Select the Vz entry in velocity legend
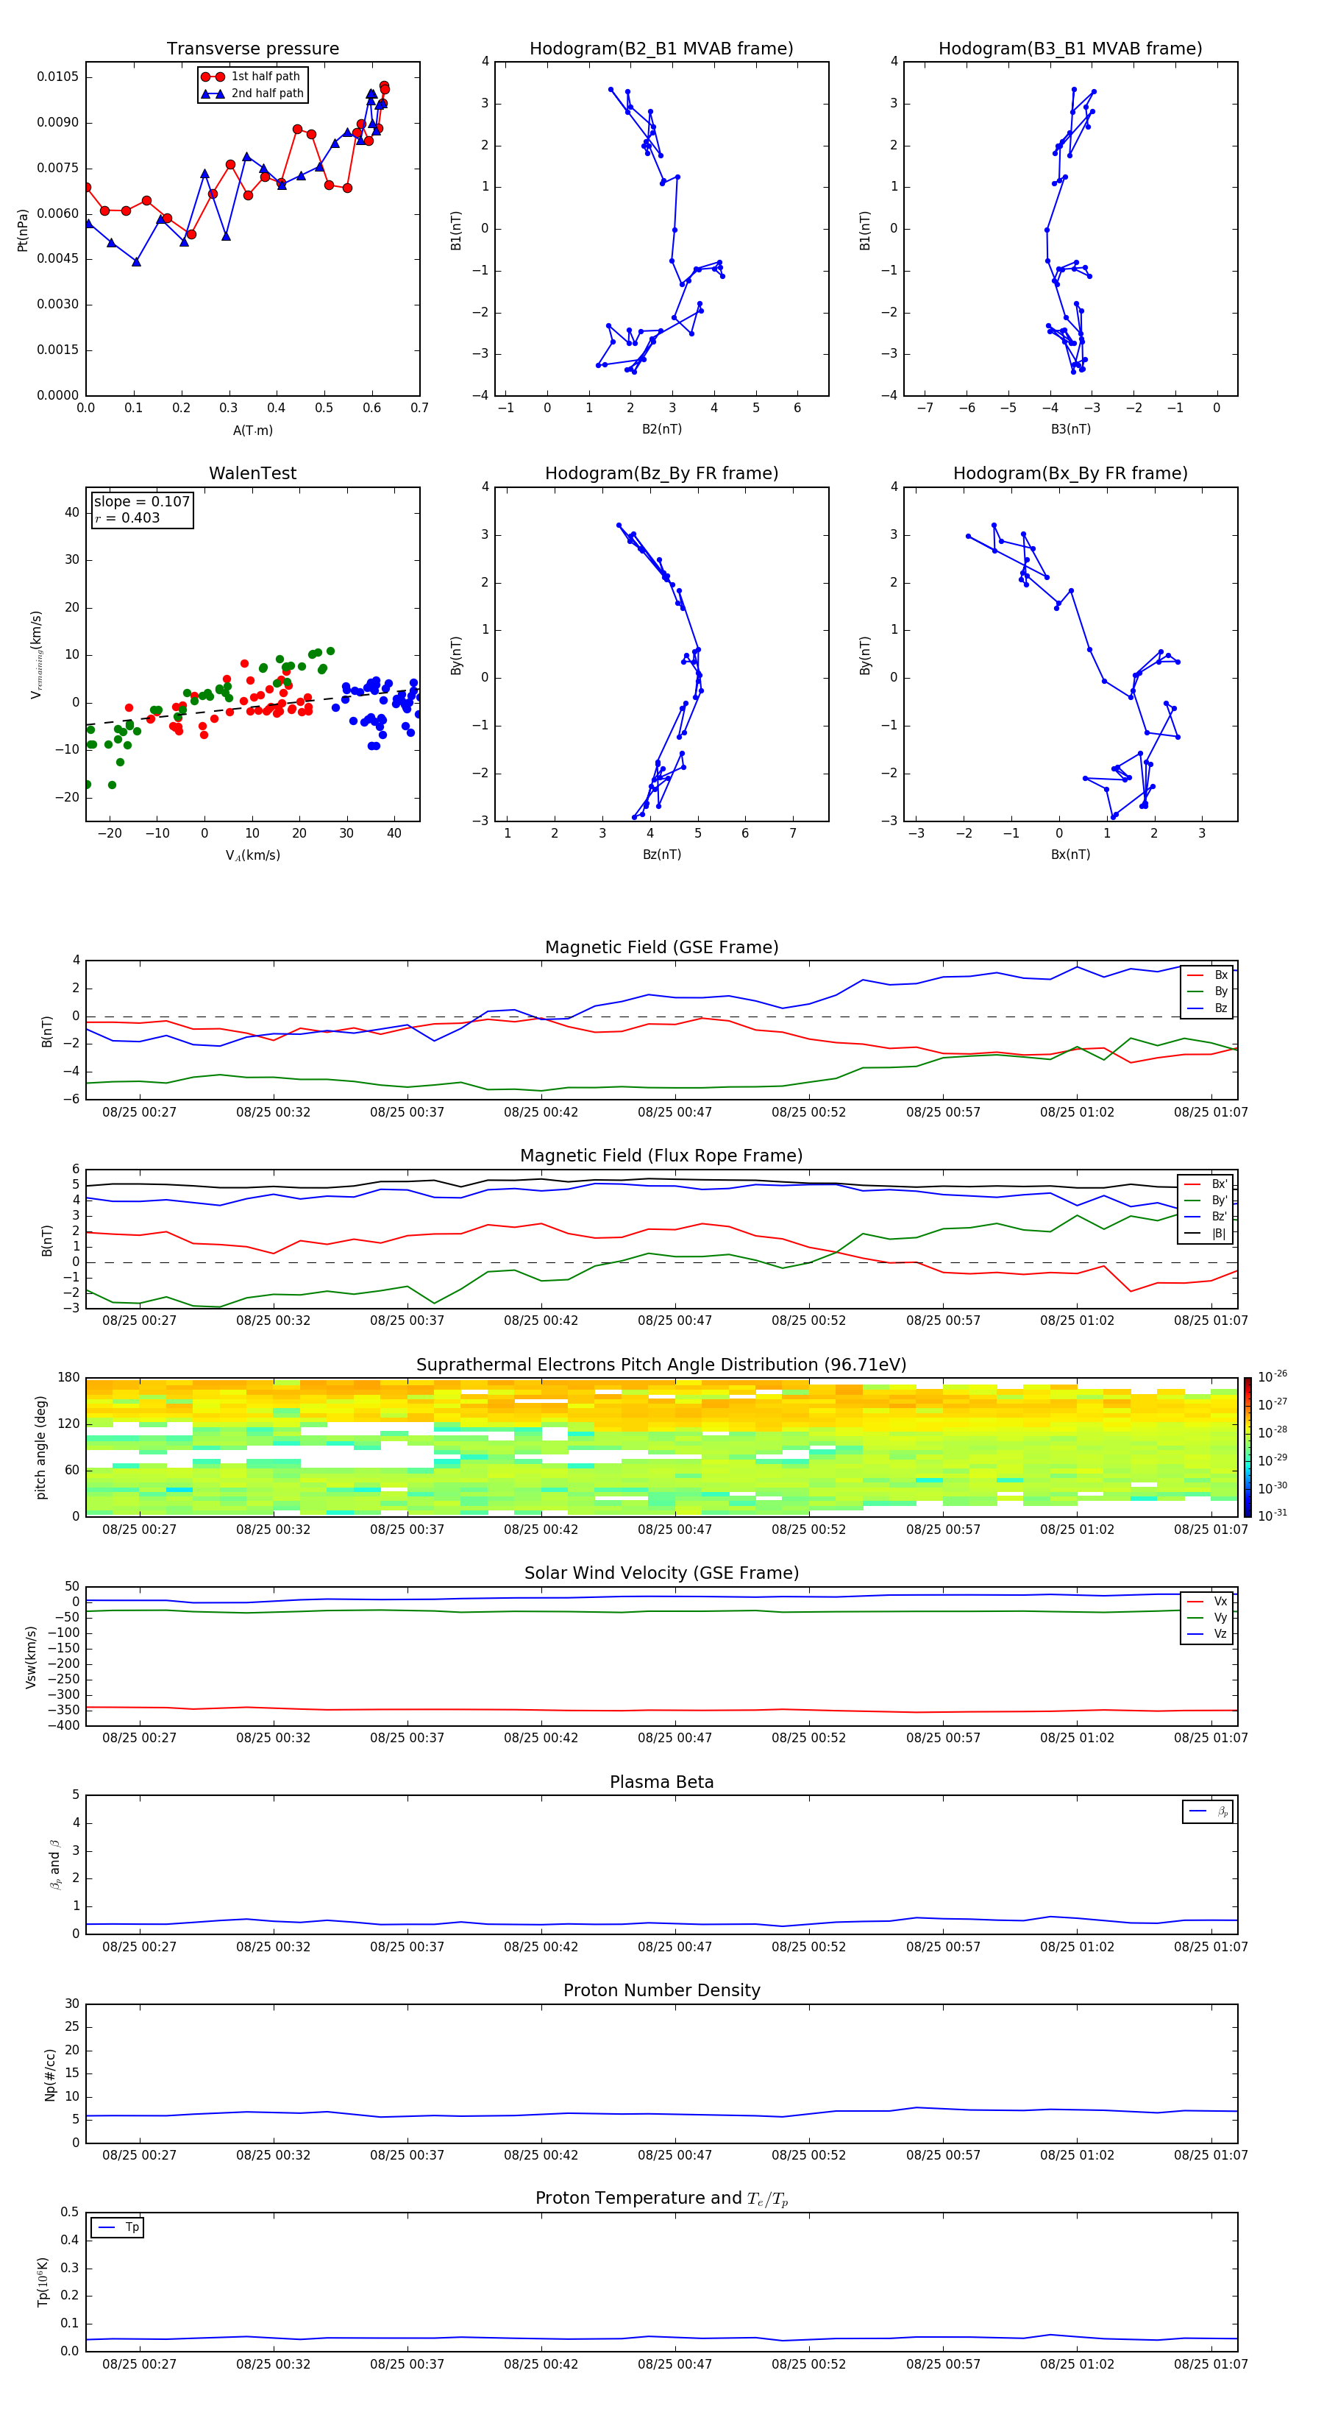The width and height of the screenshot is (1324, 2429). point(1207,1634)
